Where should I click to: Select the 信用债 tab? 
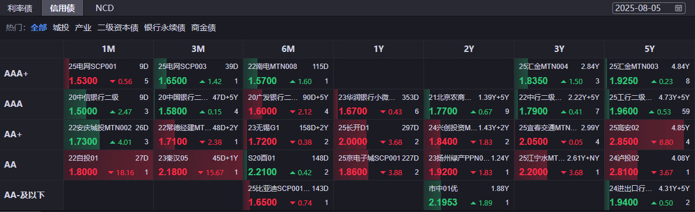63,8
